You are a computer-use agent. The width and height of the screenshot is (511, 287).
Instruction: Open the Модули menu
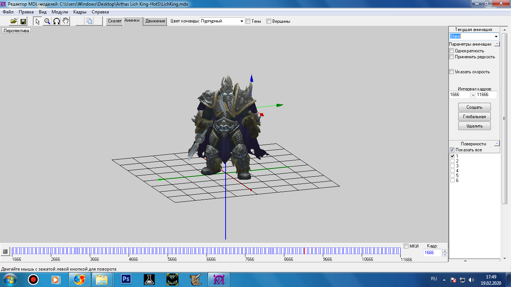[x=60, y=12]
